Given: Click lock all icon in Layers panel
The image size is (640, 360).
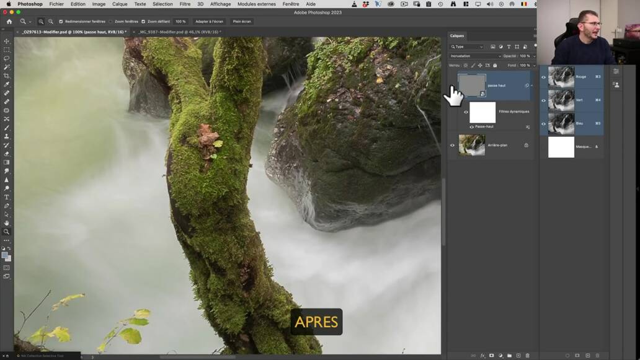Looking at the screenshot, I should point(495,65).
